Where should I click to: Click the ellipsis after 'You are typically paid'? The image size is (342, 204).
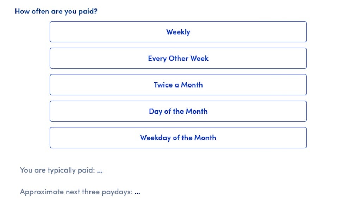[x=100, y=170]
